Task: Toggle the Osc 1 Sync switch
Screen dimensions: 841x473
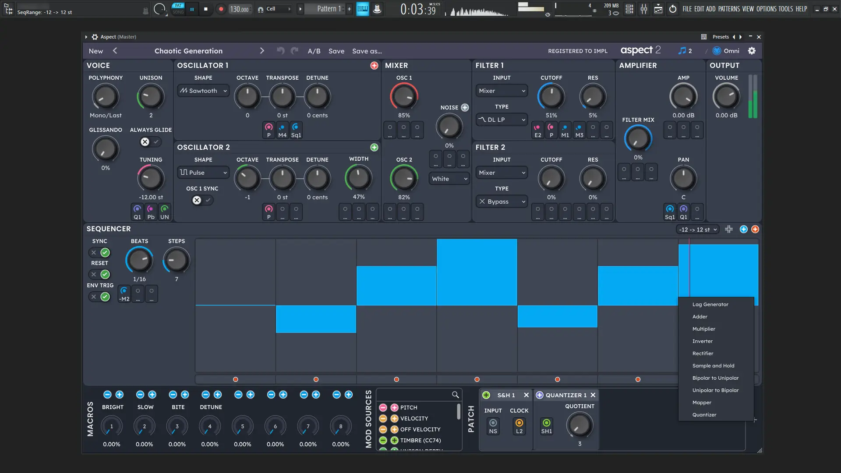Action: pyautogui.click(x=202, y=200)
